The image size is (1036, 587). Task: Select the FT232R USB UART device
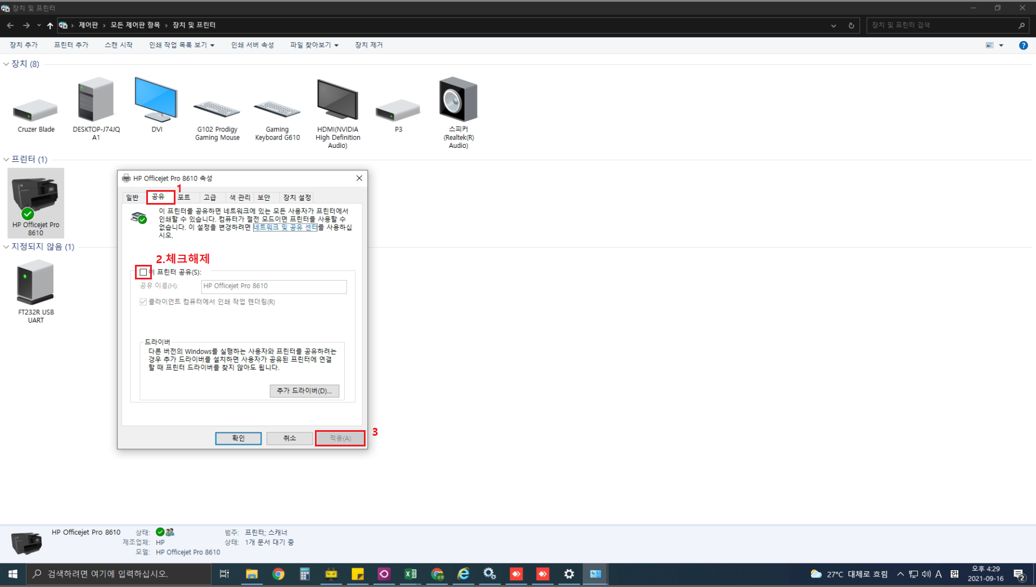(35, 282)
